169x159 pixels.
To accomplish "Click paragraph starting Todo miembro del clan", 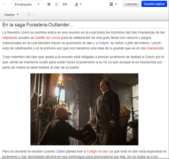I will (83, 62).
